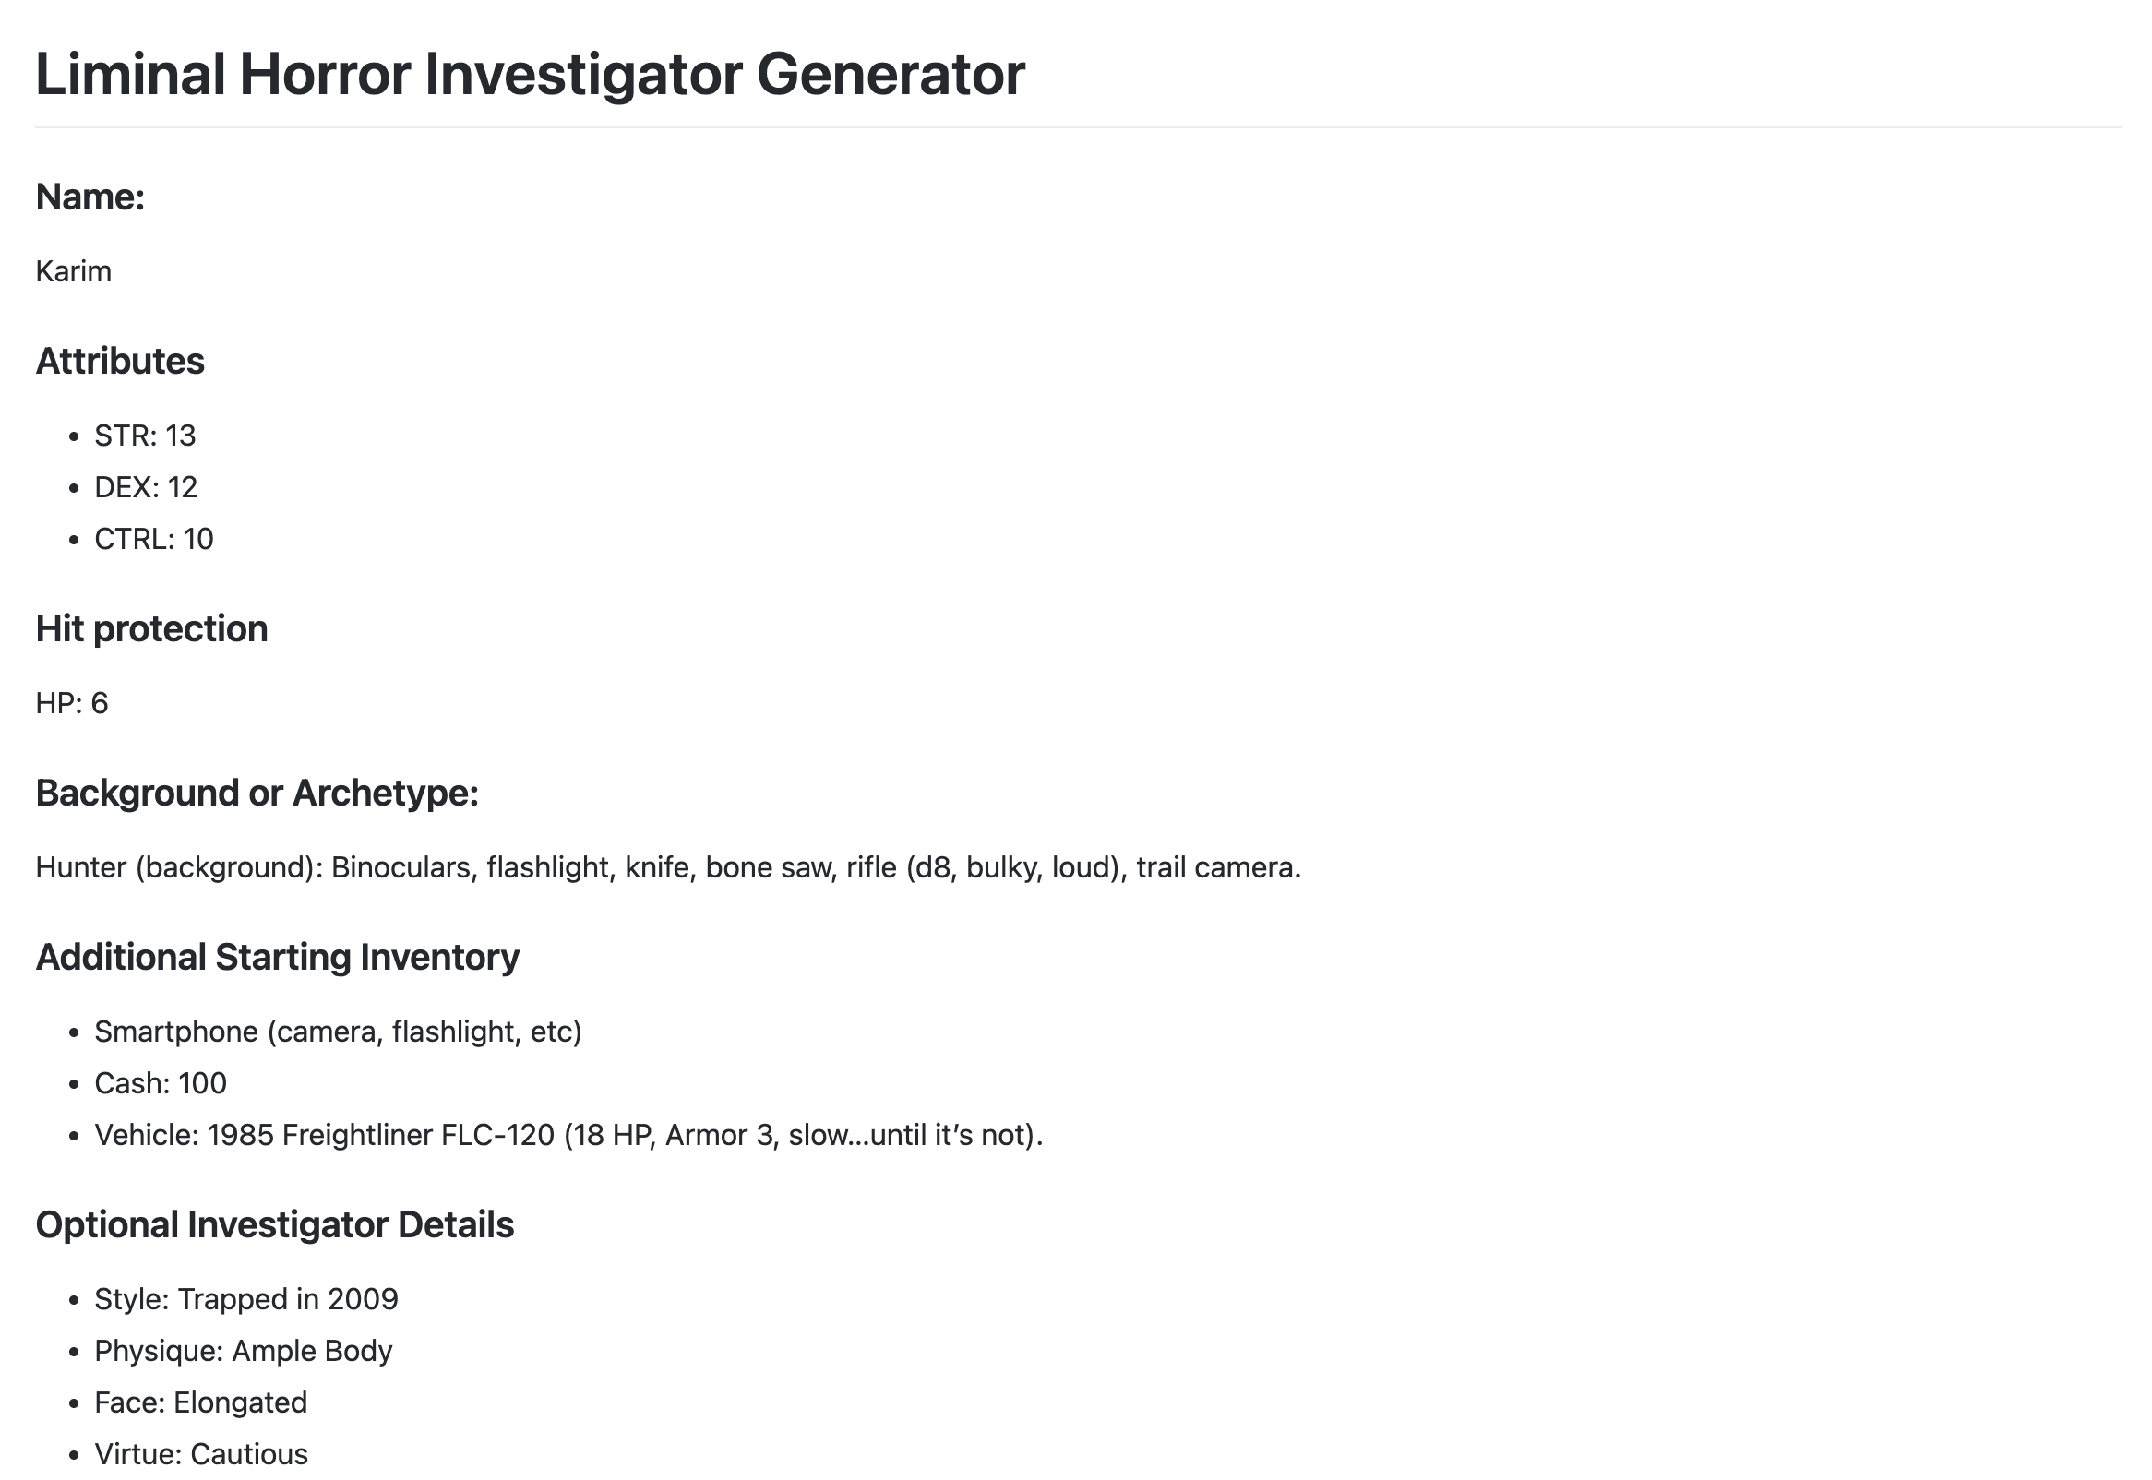Select the Physique: Ample Body item
The image size is (2152, 1480).
(243, 1352)
